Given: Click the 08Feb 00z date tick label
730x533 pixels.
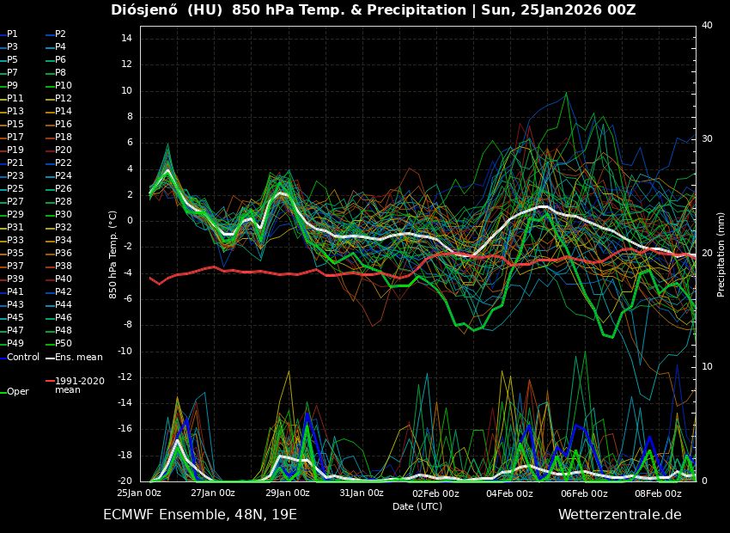Looking at the screenshot, I should (x=658, y=493).
